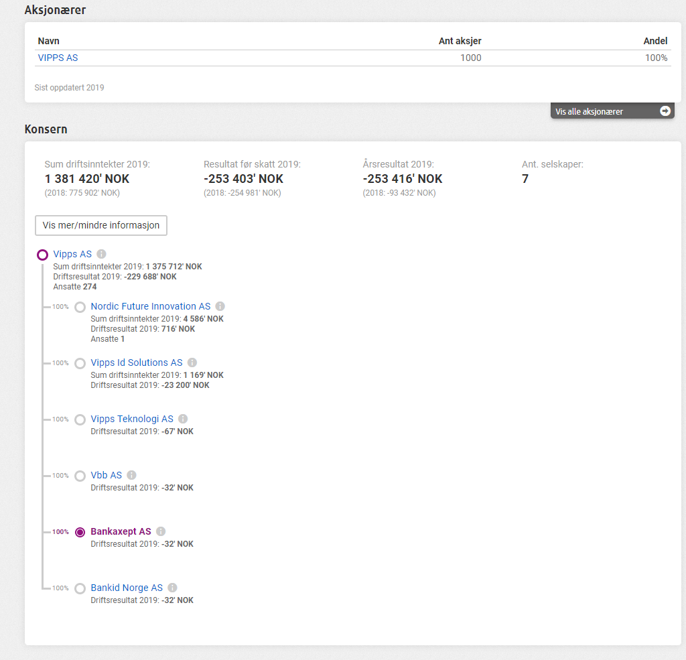Click the -253 403' NOK pre-tax result

coord(243,178)
